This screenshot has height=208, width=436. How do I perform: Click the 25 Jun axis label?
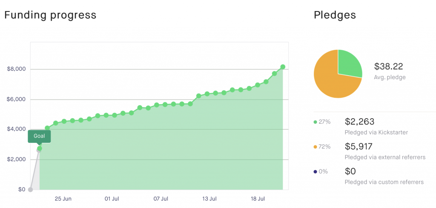point(63,199)
